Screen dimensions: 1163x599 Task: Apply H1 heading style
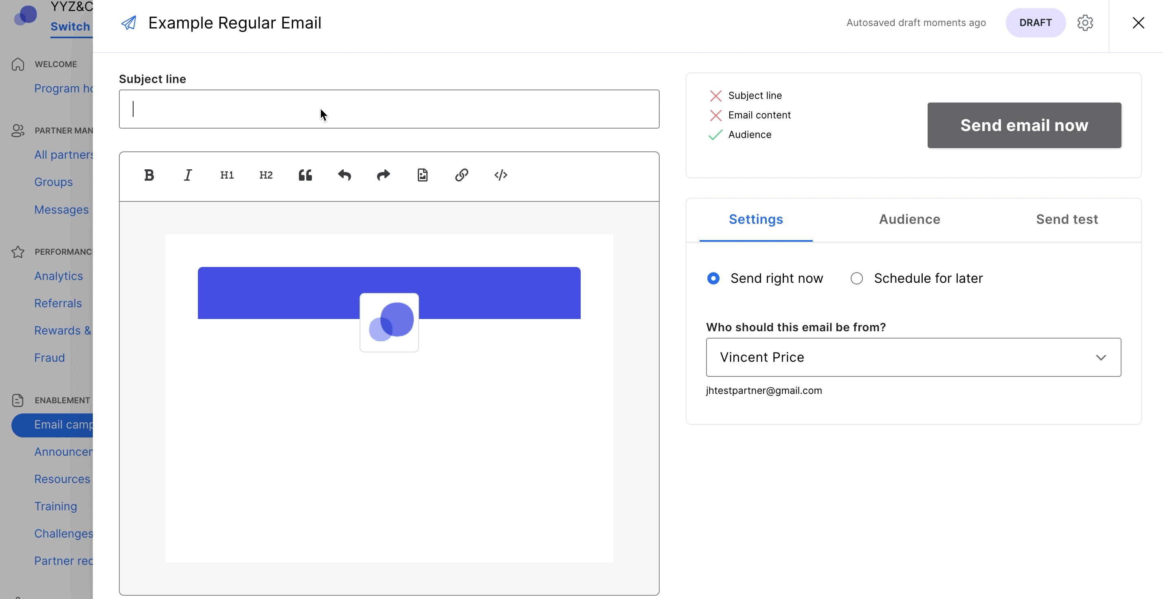point(227,175)
